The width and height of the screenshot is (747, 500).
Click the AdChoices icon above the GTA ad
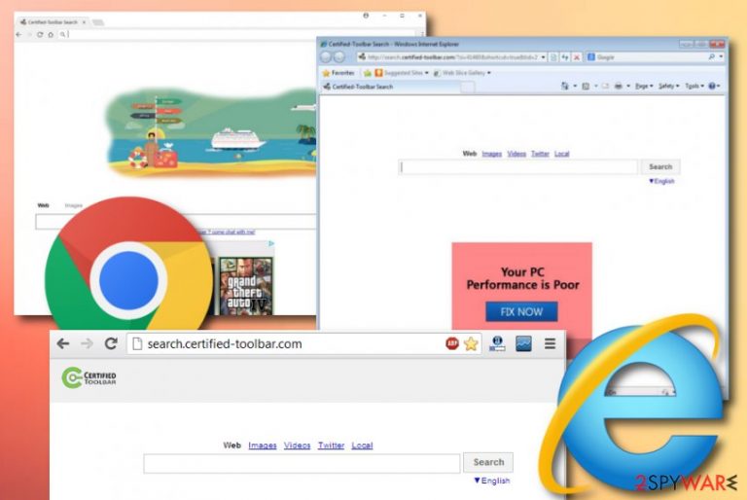point(270,243)
